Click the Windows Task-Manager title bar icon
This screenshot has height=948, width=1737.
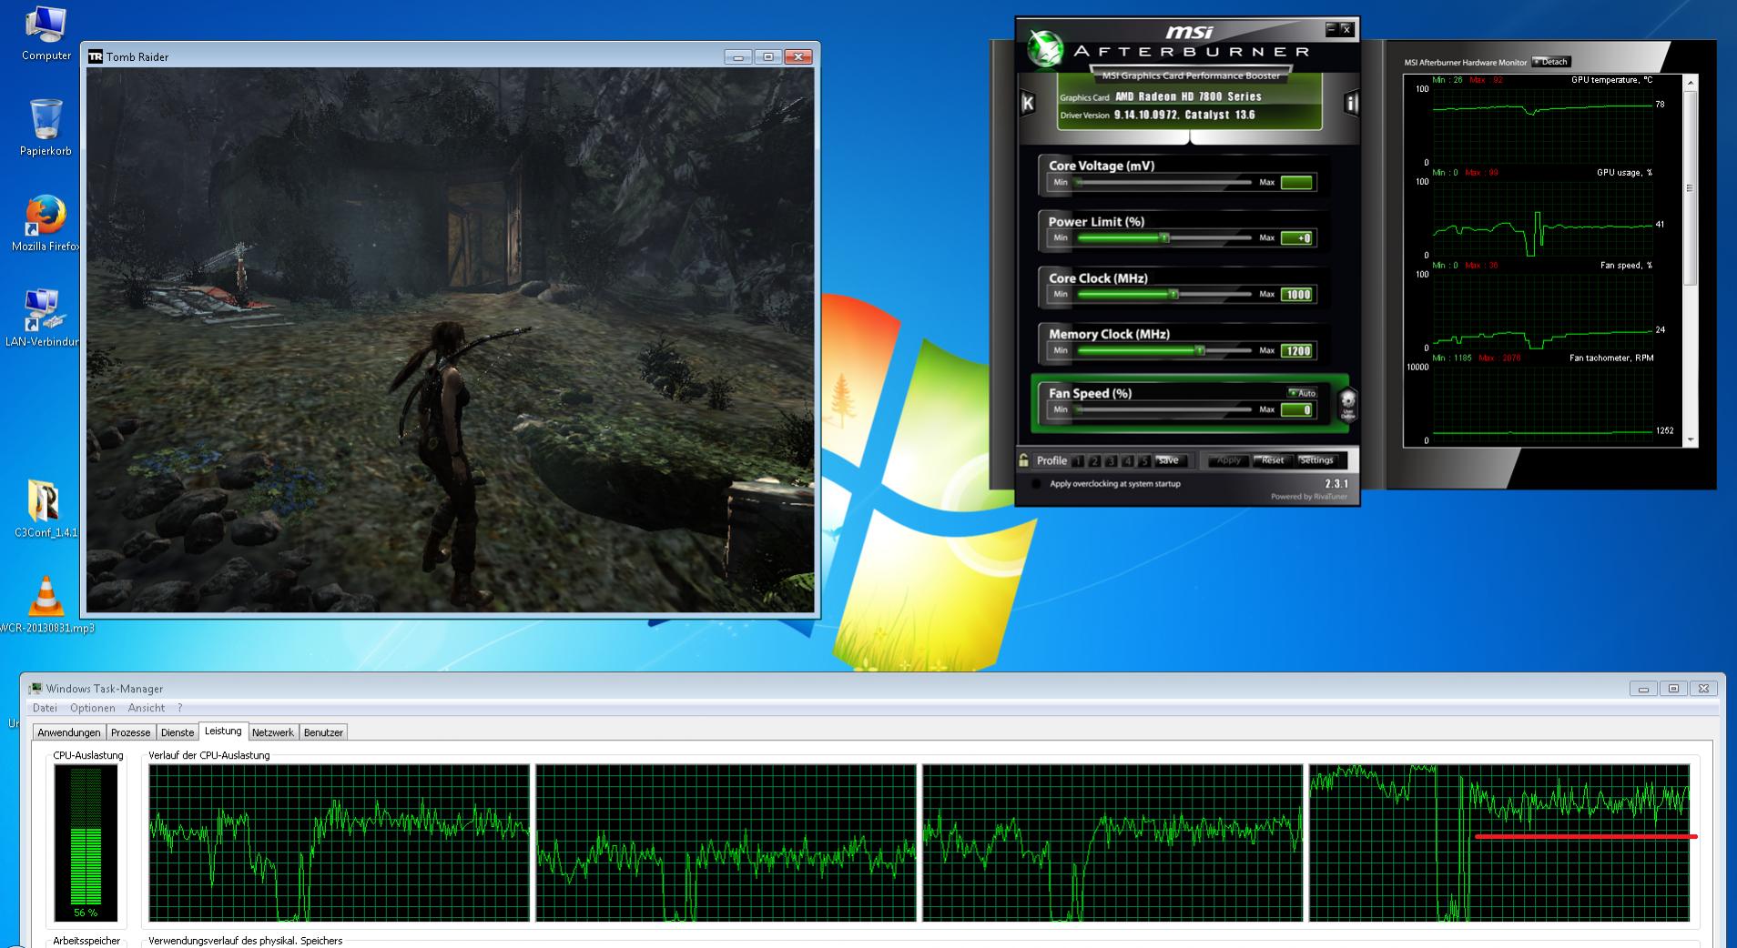coord(36,689)
